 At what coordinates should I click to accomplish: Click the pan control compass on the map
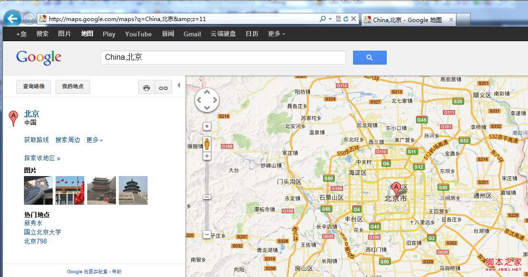pos(207,100)
